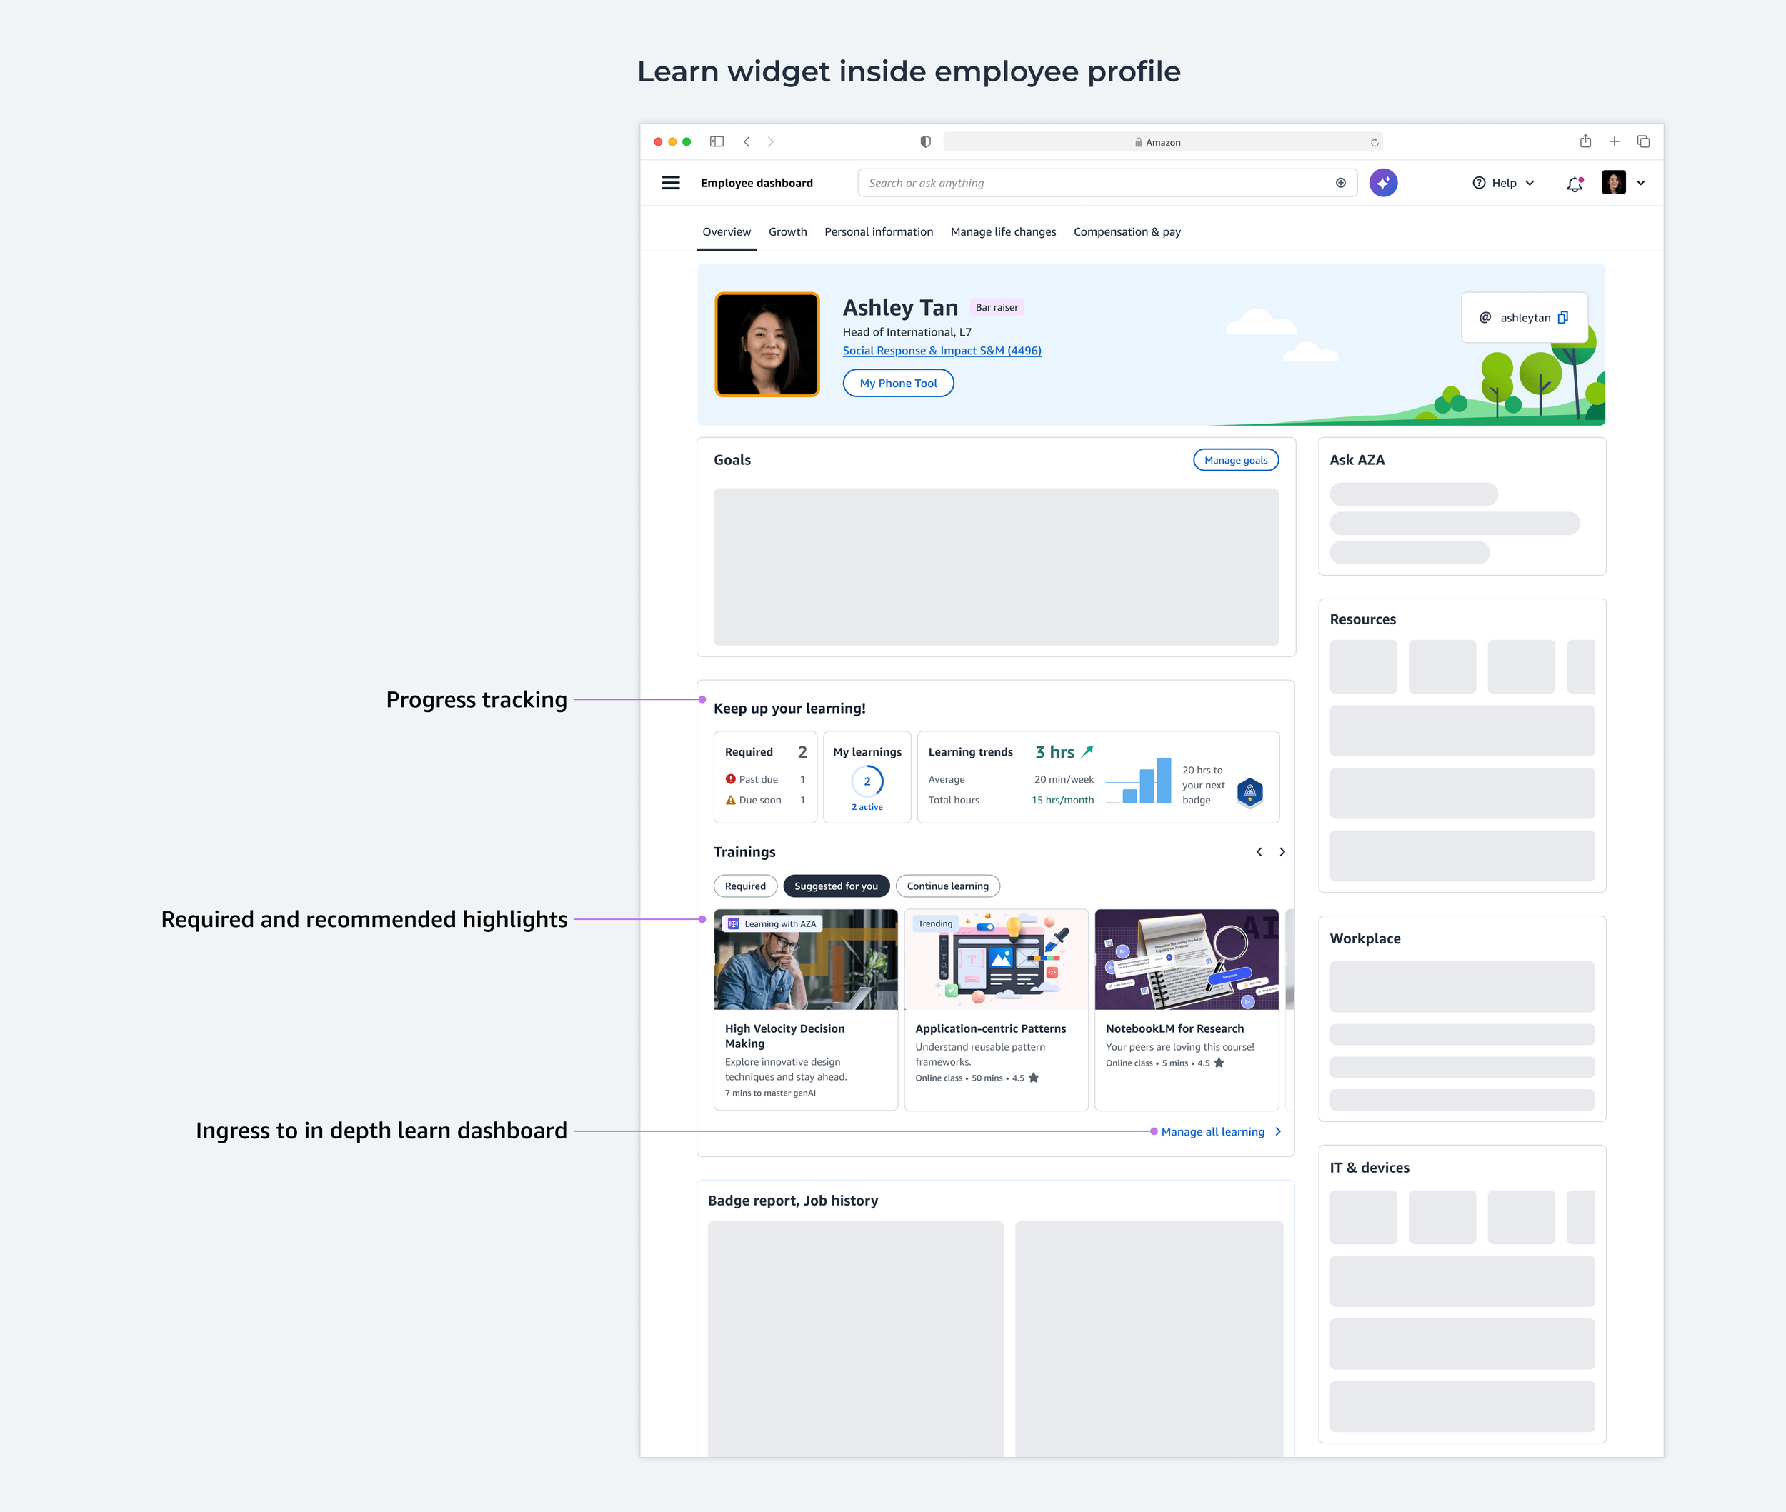The height and width of the screenshot is (1512, 1786).
Task: Open a new browser tab
Action: [x=1615, y=141]
